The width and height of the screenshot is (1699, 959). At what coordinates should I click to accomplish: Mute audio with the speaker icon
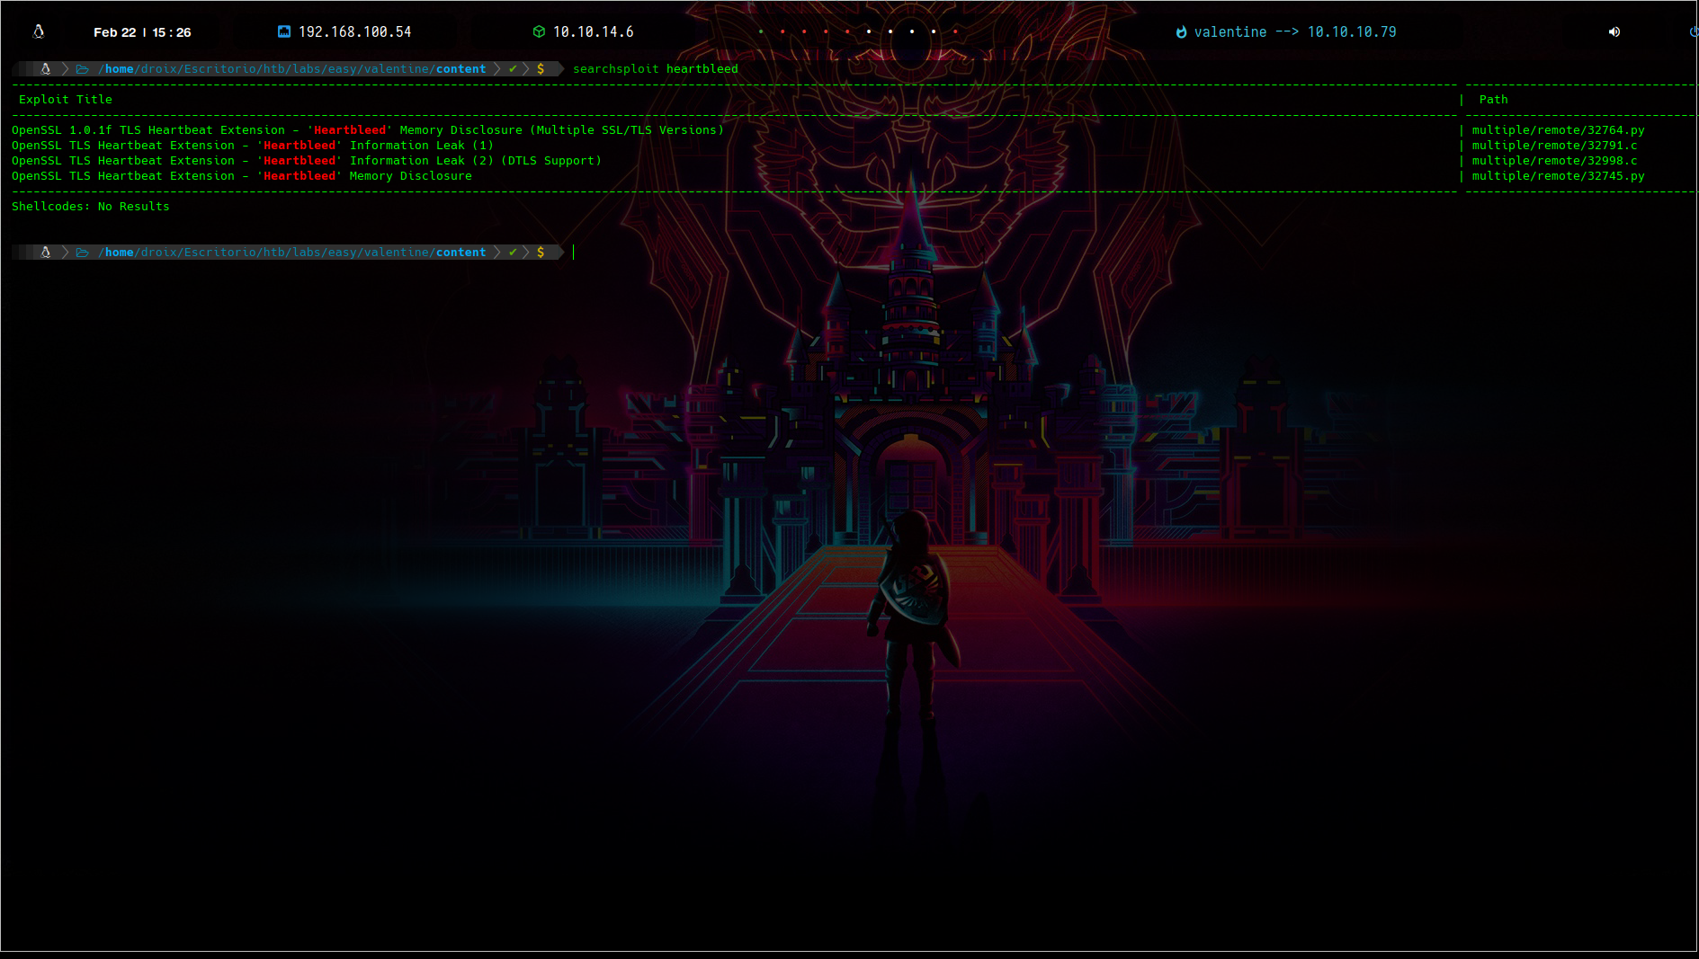click(1614, 31)
